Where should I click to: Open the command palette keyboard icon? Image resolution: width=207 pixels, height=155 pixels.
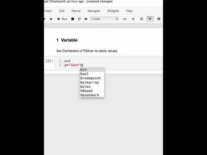click(125, 19)
